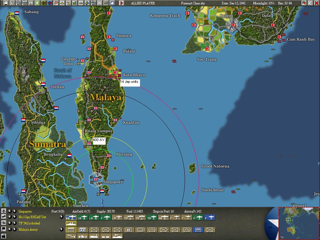The height and width of the screenshot is (240, 320).
Task: Click the cloud weather toolbar icon
Action: [x=112, y=3]
